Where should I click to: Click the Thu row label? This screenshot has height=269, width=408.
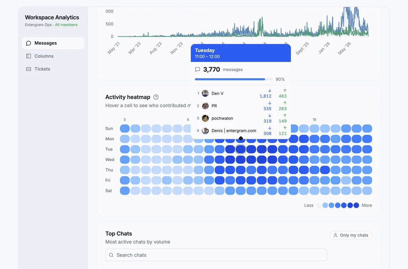(x=109, y=170)
